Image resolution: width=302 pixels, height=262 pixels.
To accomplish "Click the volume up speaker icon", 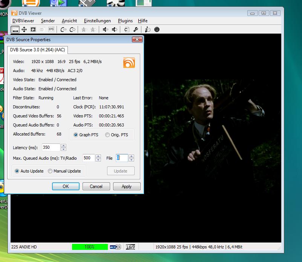I will click(x=115, y=29).
